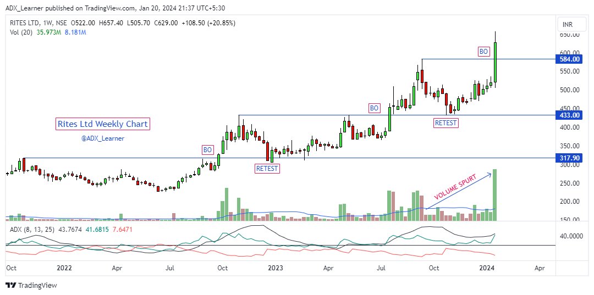Click the 41.6815 ADX value
The height and width of the screenshot is (295, 594).
[96, 229]
